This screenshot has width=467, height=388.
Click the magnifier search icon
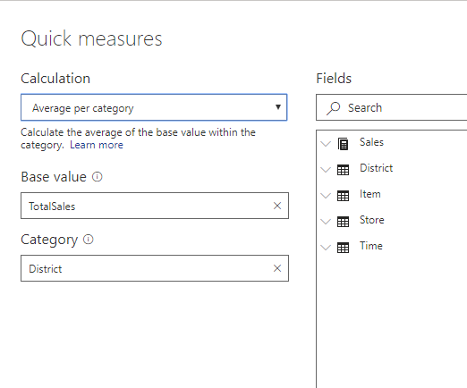[x=333, y=108]
